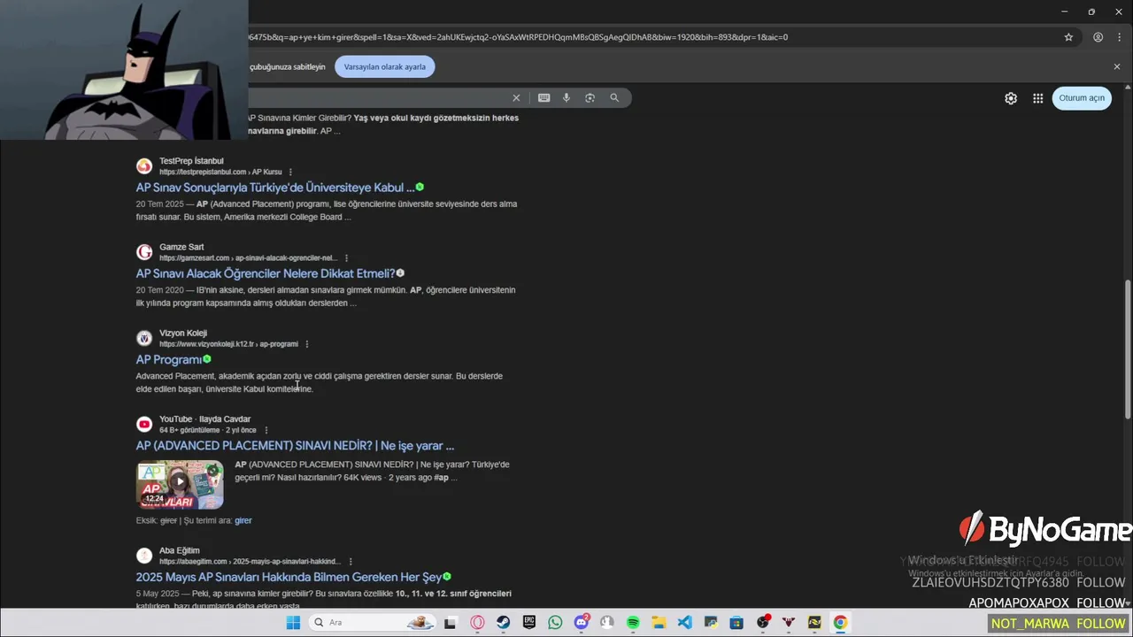Open Epic Games Launcher from taskbar
The height and width of the screenshot is (637, 1133).
(x=529, y=623)
